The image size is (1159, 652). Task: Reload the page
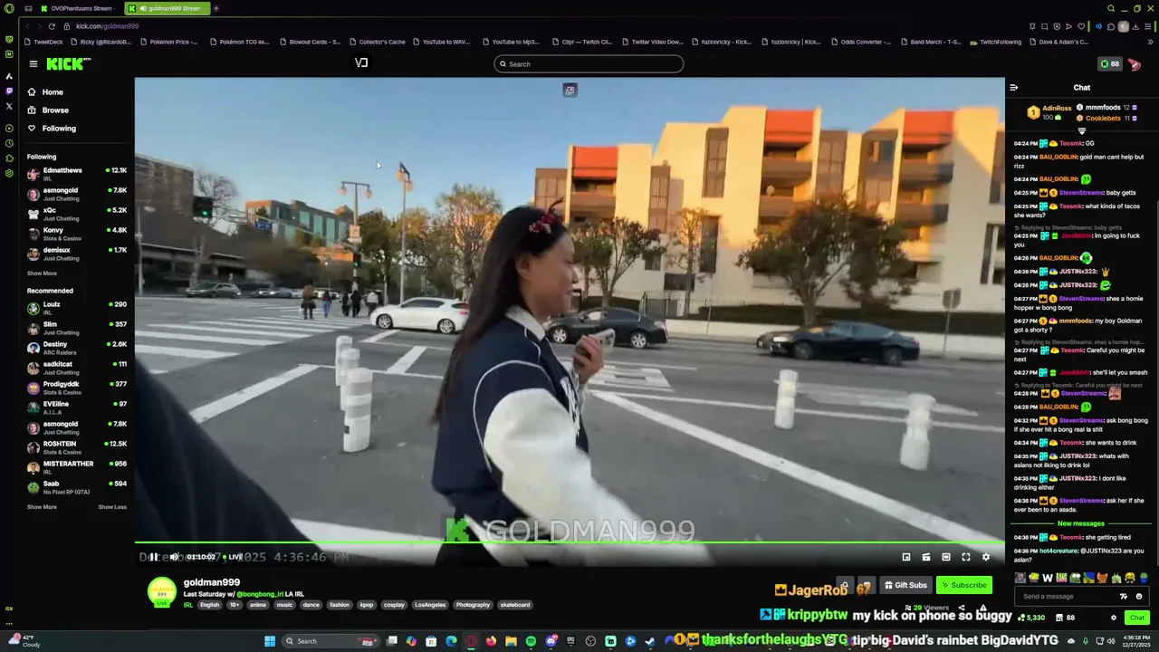pyautogui.click(x=52, y=26)
